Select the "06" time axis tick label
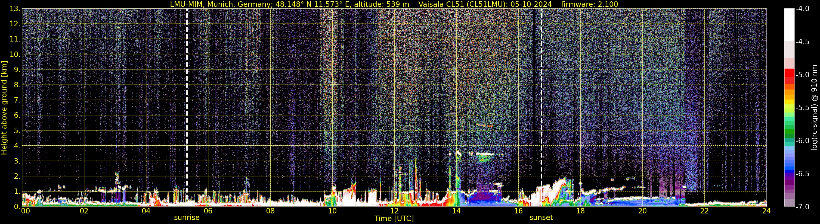Viewport: 820px width, 224px height. coord(208,211)
